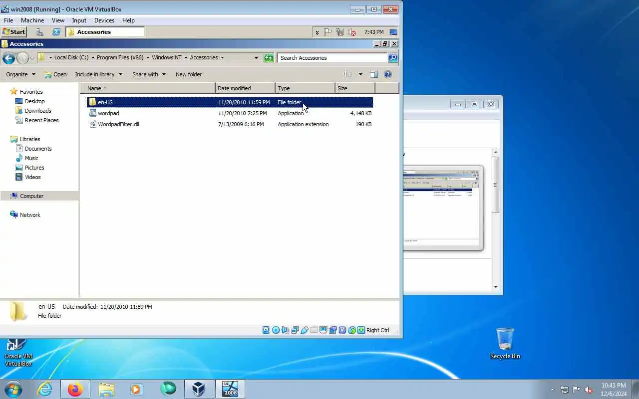Sort by Type column header
639x399 pixels.
click(x=305, y=88)
